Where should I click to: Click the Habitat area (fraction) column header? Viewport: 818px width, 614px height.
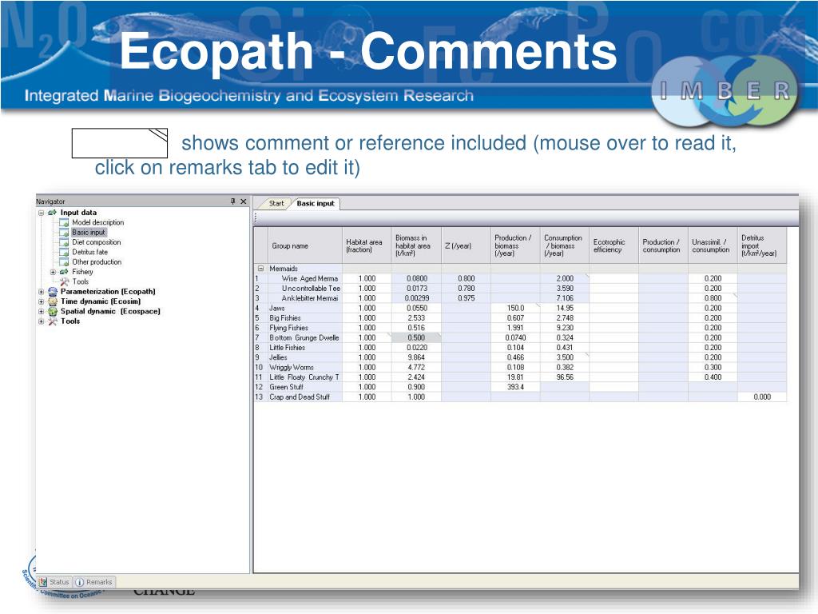[x=367, y=245]
